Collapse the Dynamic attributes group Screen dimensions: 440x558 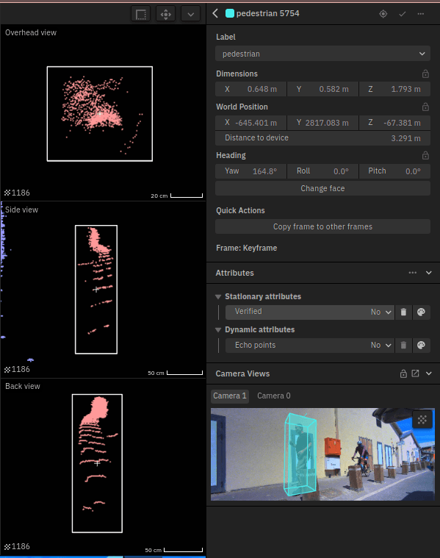click(x=218, y=330)
